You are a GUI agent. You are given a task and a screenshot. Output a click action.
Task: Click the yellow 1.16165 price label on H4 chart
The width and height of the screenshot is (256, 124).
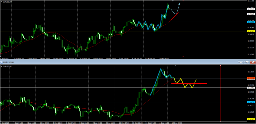251,31
